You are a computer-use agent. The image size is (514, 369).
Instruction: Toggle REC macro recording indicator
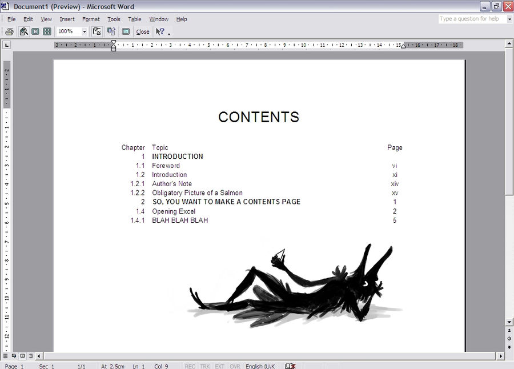tap(190, 366)
